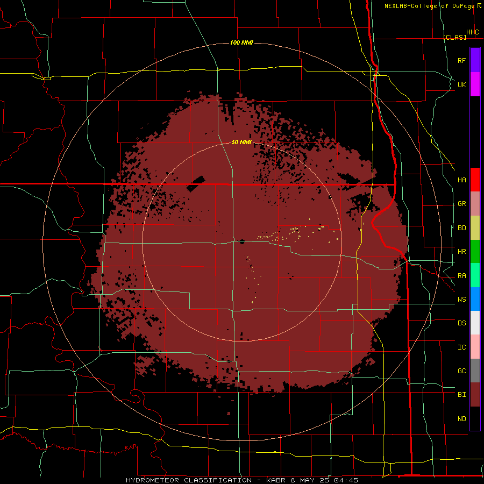Click the UK magenta legend swatch
The height and width of the screenshot is (484, 484).
(475, 84)
